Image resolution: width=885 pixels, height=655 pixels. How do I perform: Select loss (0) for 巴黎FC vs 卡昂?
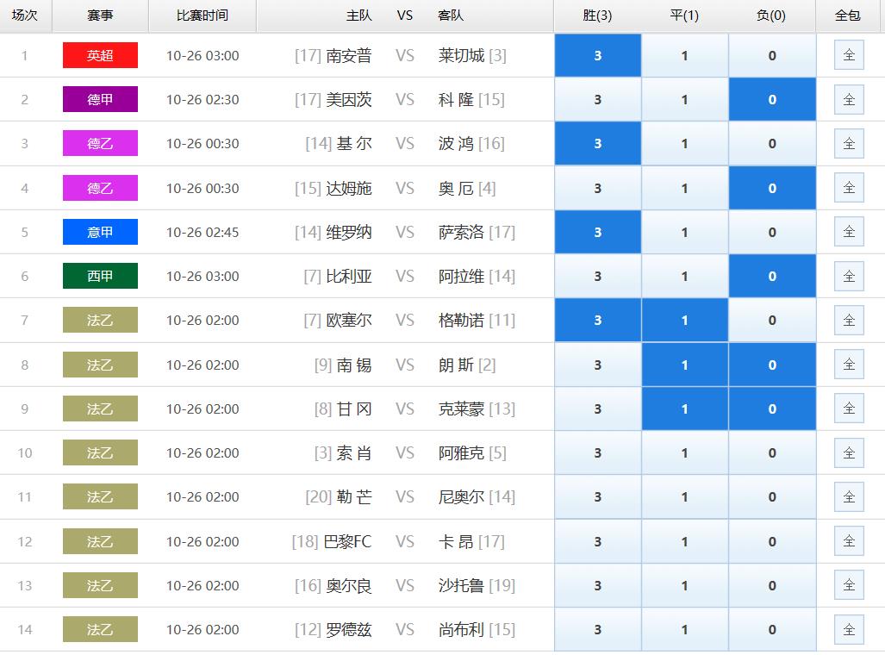(772, 541)
